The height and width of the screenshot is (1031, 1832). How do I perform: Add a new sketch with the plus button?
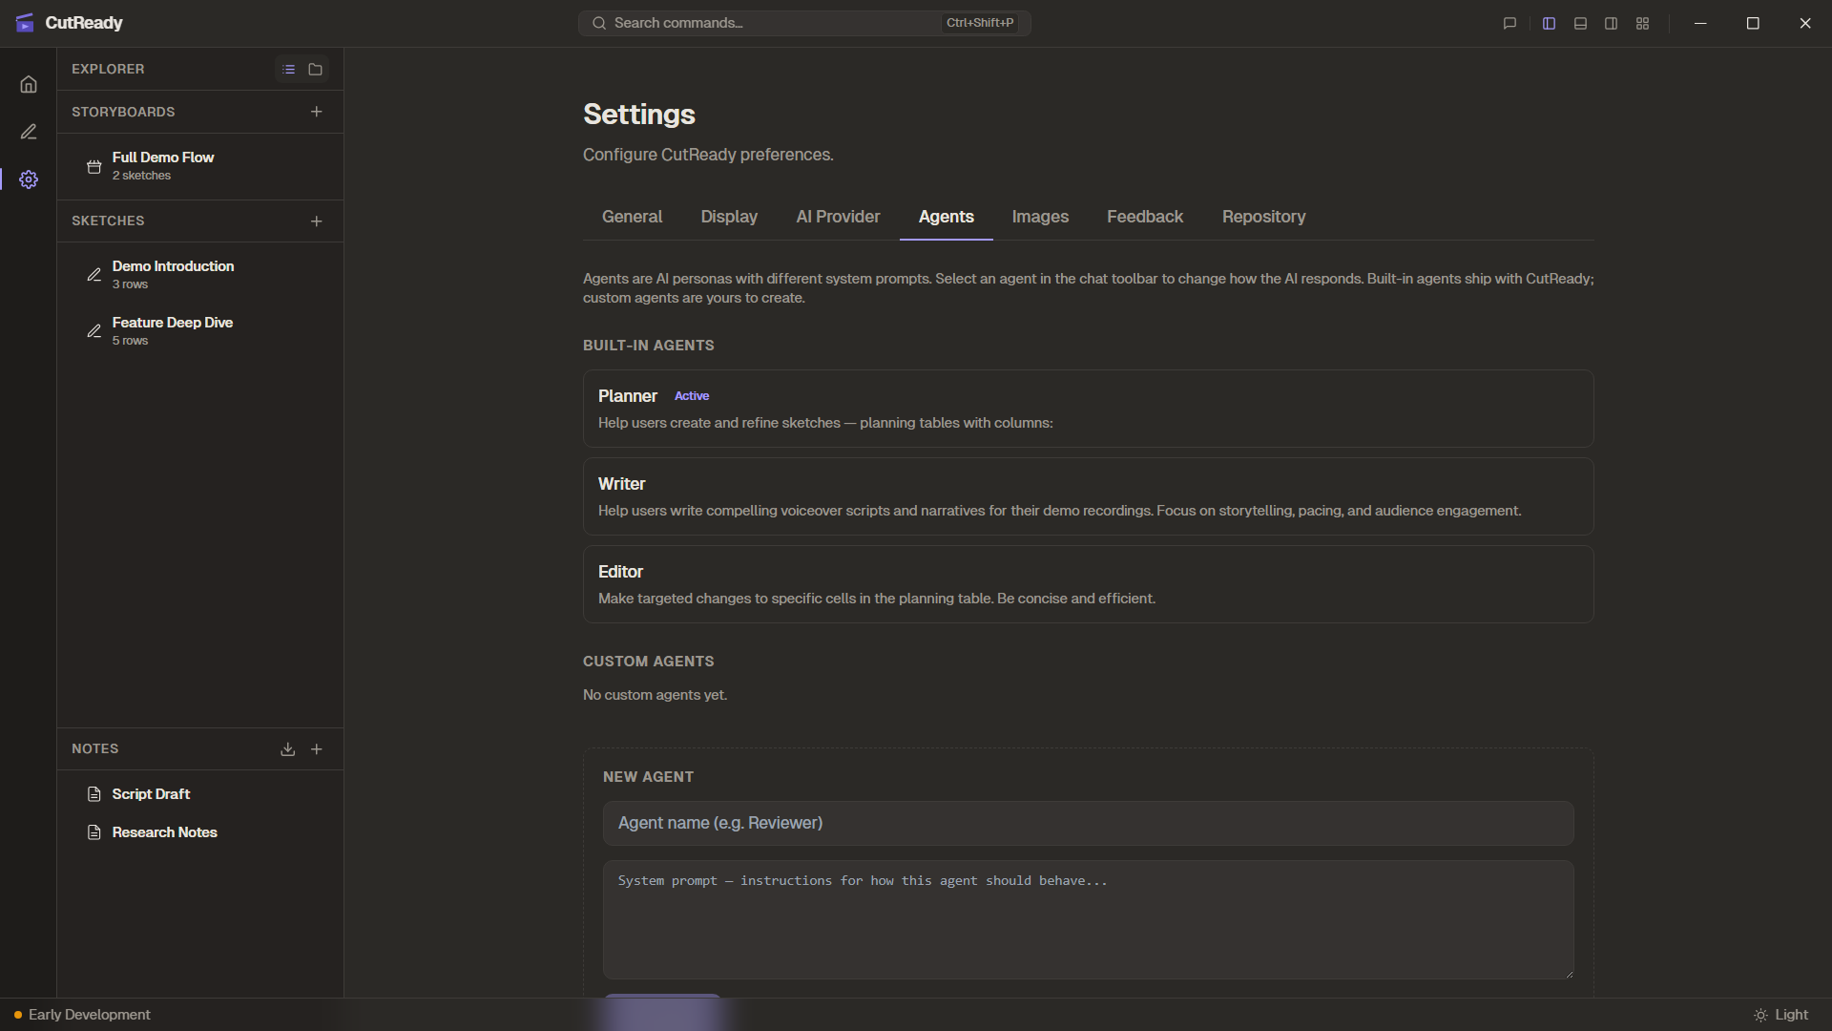point(316,221)
